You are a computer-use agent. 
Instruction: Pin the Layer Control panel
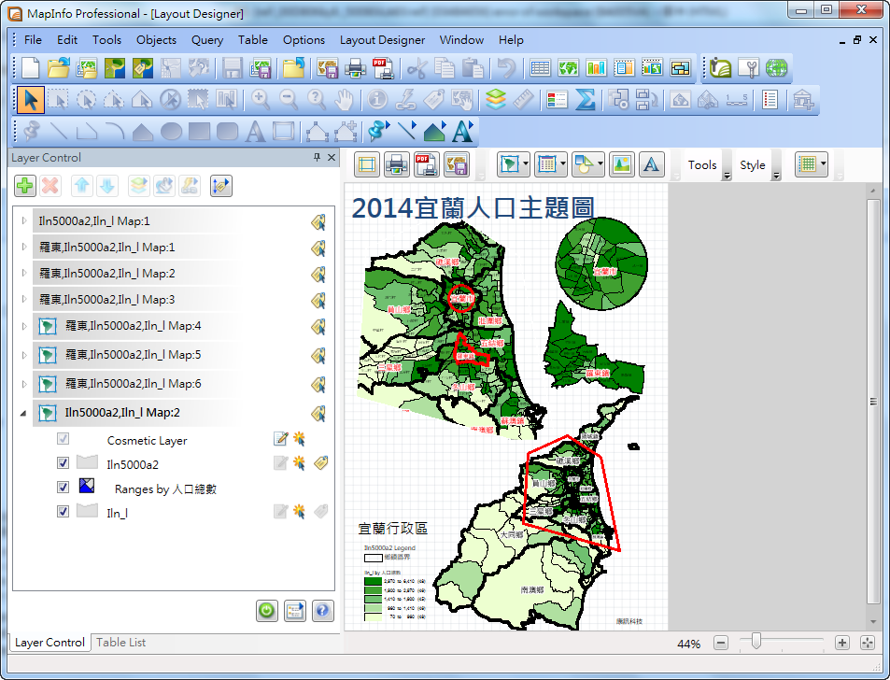pyautogui.click(x=317, y=157)
